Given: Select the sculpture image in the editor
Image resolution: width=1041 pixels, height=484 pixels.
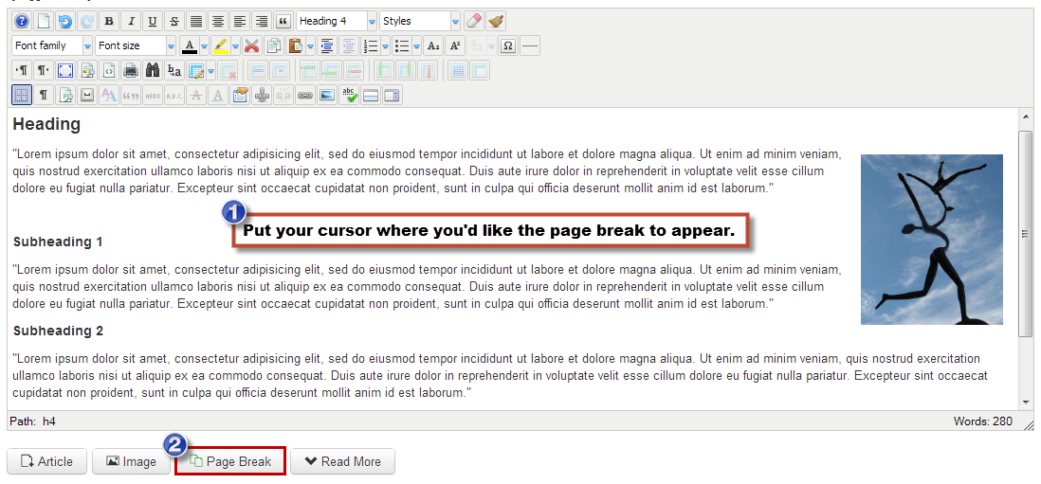Looking at the screenshot, I should (931, 240).
